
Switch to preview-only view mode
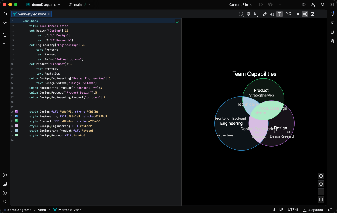tap(312, 14)
